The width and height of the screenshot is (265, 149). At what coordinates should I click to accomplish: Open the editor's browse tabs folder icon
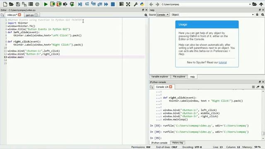tap(2, 15)
